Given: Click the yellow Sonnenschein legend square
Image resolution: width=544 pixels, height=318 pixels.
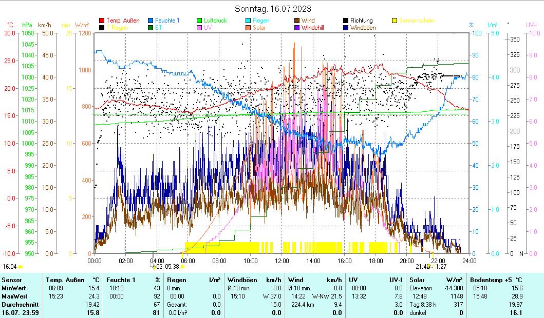Looking at the screenshot, I should [x=395, y=21].
